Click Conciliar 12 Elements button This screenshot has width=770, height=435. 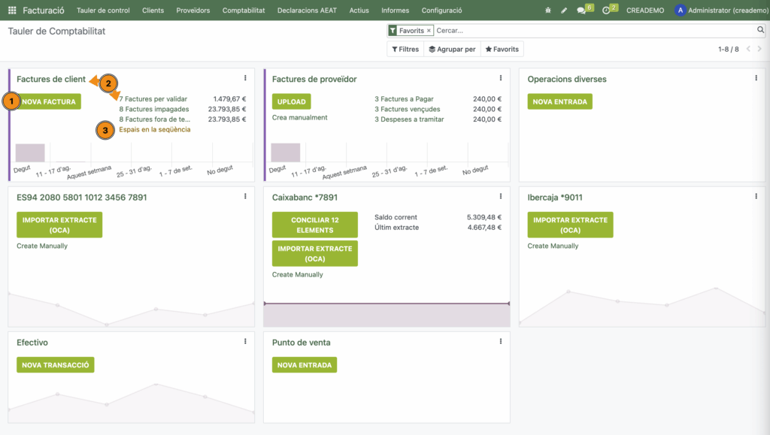coord(314,225)
